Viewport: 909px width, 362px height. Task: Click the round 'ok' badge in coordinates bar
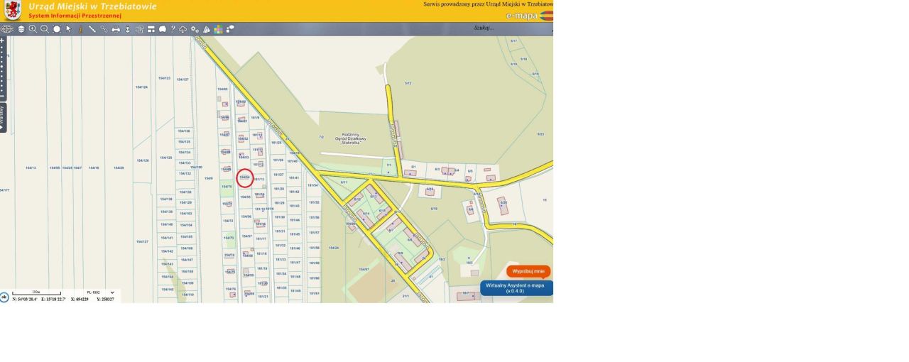4,297
